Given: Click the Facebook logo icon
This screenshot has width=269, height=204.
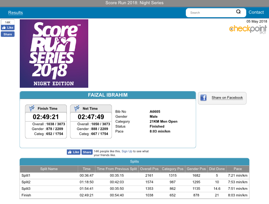Looking at the screenshot, I should coord(203,98).
